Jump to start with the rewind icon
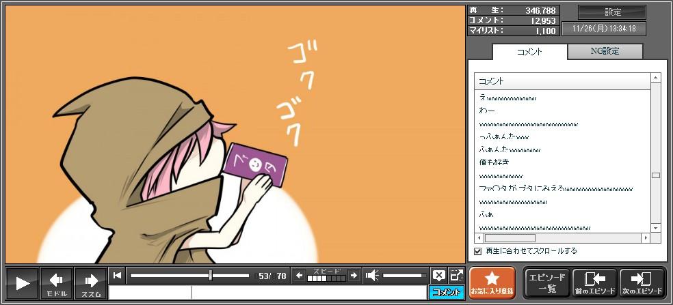Viewport: 673px width, 305px height. [x=118, y=276]
